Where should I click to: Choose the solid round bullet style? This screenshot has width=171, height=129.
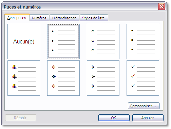(x=63, y=41)
